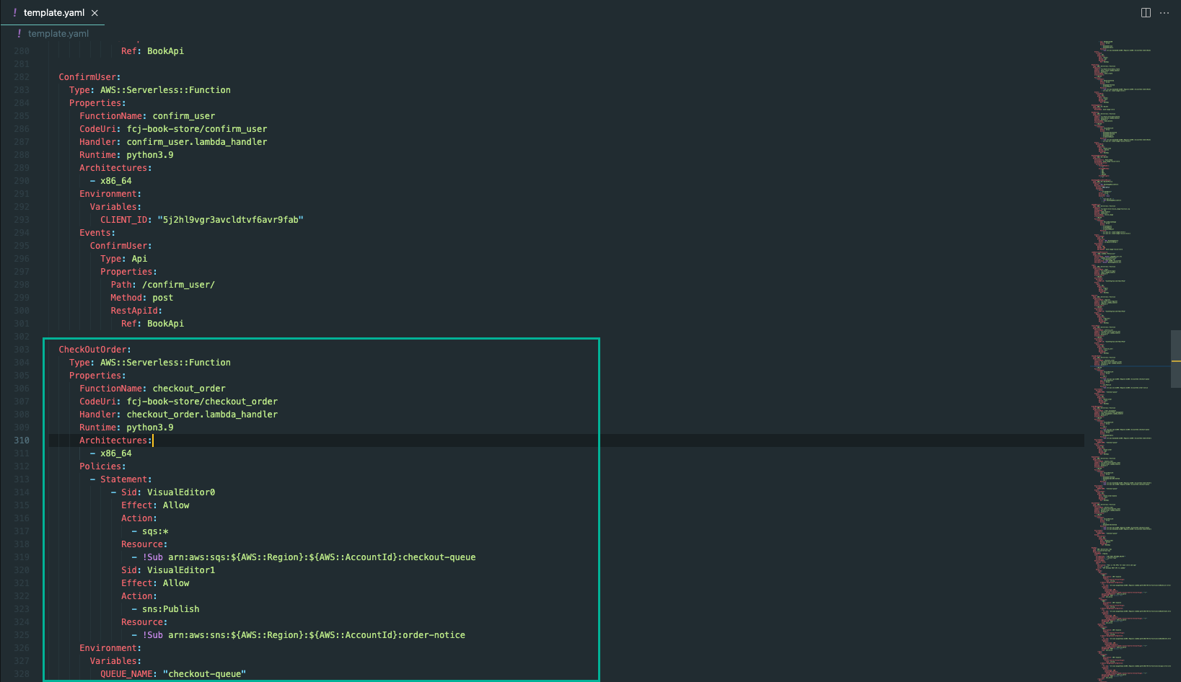This screenshot has height=682, width=1181.
Task: Open the More Actions ellipsis menu
Action: point(1164,13)
